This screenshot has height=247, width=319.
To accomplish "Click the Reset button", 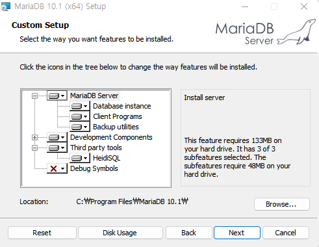I will pyautogui.click(x=42, y=233).
